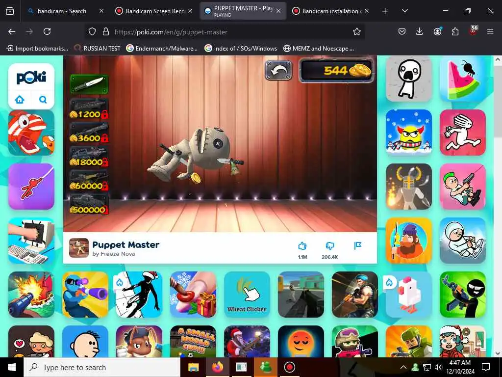Open MEMZ and Noescape bookmark
This screenshot has height=377, width=502.
[319, 49]
